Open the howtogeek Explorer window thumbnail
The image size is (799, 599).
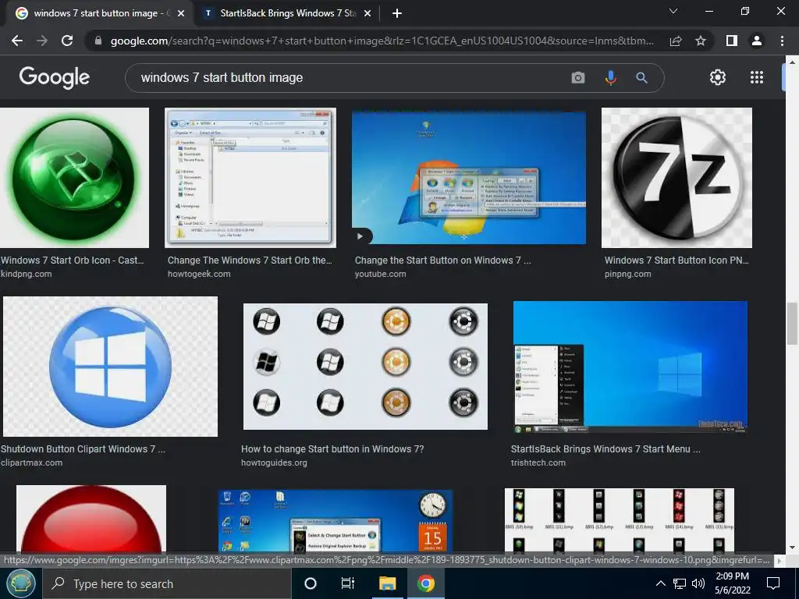250,177
